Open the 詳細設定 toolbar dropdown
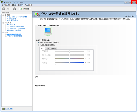 pos(30,9)
